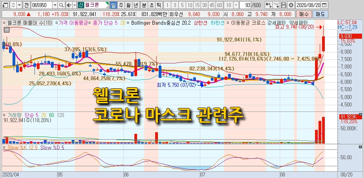Click the 하한선 lower band label
Image resolution: width=364 pixels, height=178 pixels.
click(x=217, y=23)
